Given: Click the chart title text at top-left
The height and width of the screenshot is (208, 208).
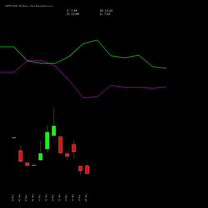Looking at the screenshot, I should [x=29, y=6].
